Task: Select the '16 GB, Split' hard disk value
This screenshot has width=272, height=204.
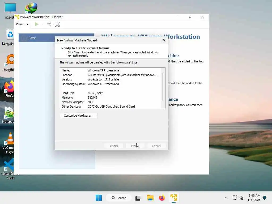Action: point(95,93)
